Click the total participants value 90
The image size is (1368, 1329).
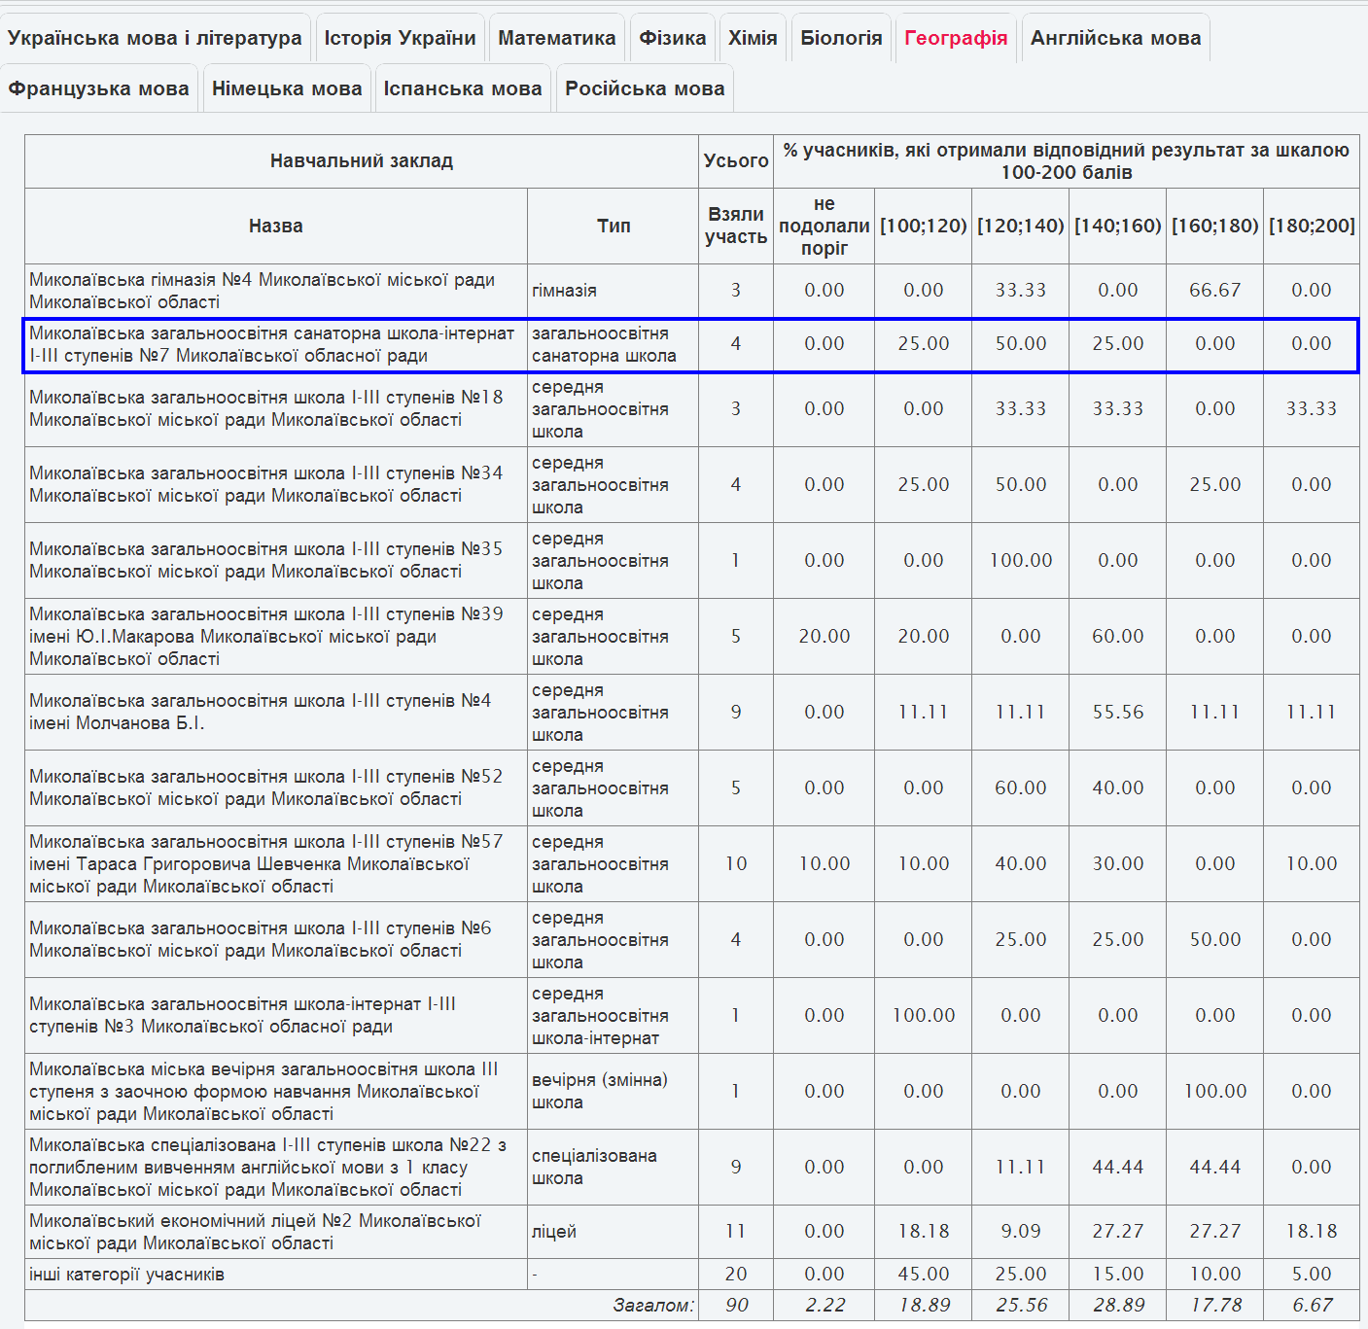pos(736,1306)
